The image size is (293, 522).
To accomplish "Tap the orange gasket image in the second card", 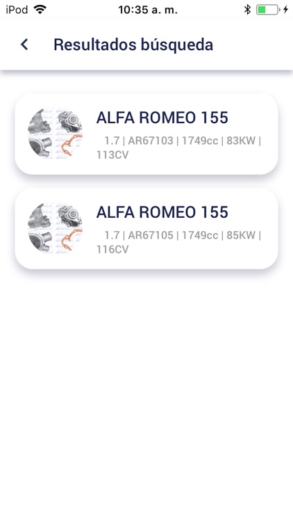I will (x=71, y=239).
